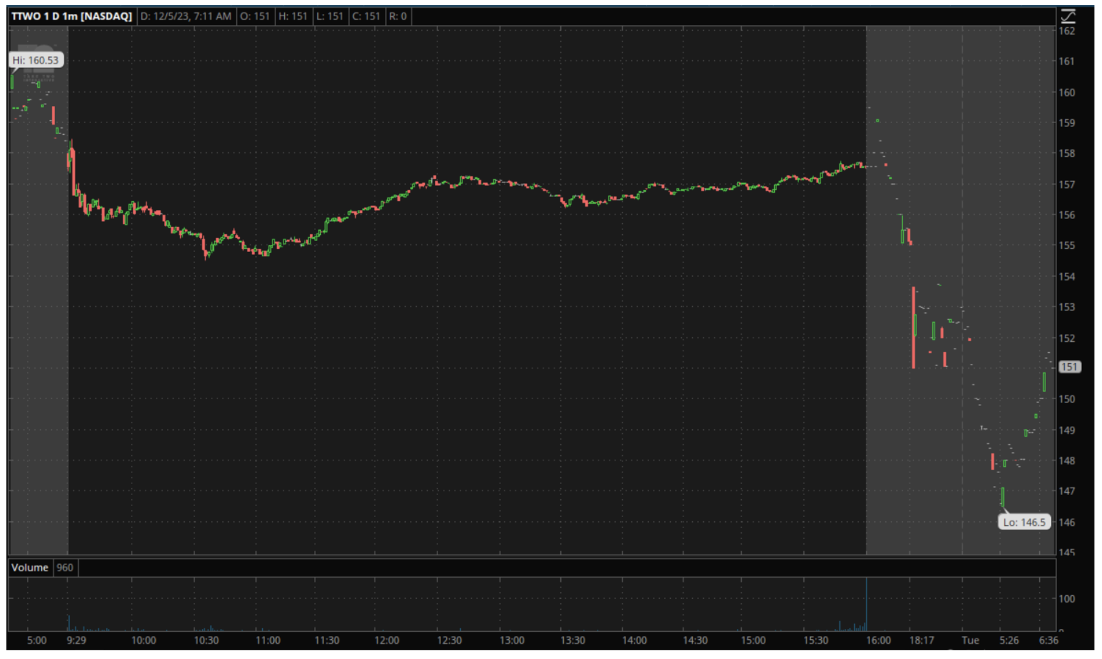Select the Lo: 146.5 price bubble
Screen dimensions: 1102x659
(1024, 522)
